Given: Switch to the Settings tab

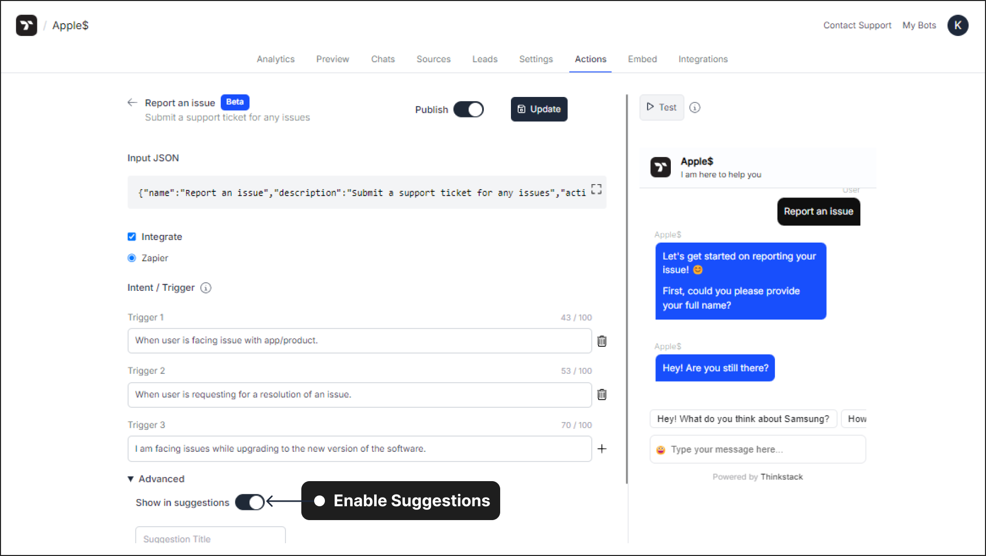Looking at the screenshot, I should [536, 59].
